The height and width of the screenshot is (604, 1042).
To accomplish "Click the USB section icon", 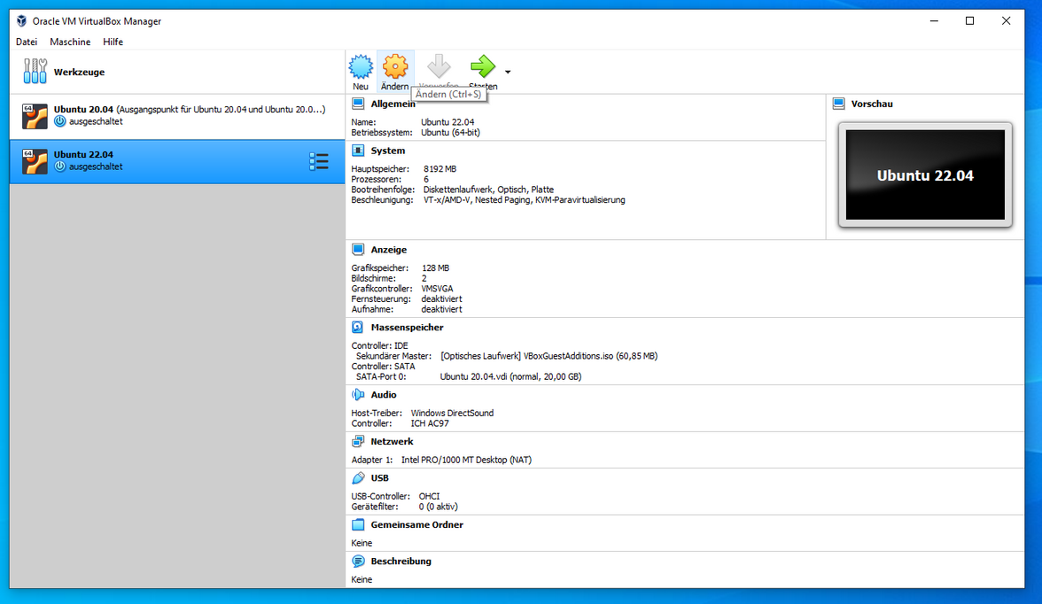I will 358,478.
